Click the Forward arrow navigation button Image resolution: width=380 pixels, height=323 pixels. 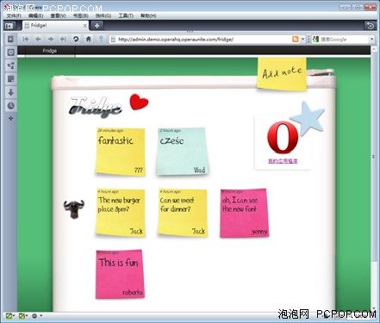tap(51, 39)
